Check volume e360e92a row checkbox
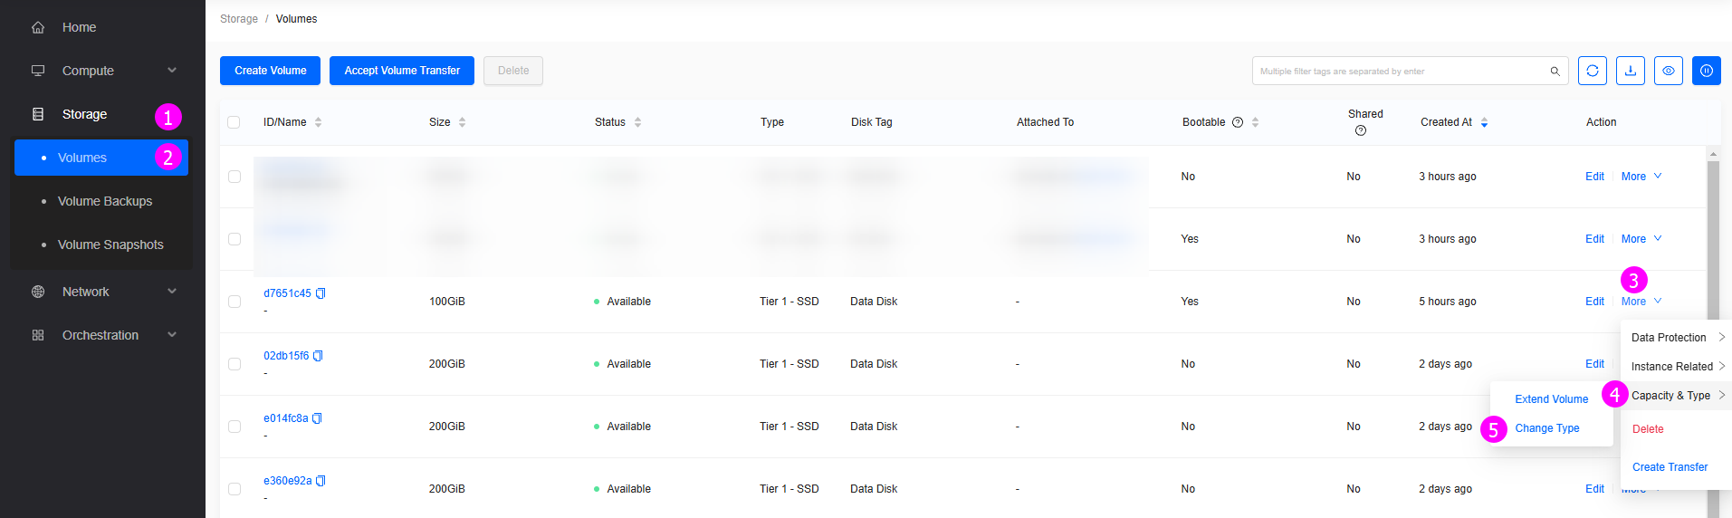 point(234,489)
